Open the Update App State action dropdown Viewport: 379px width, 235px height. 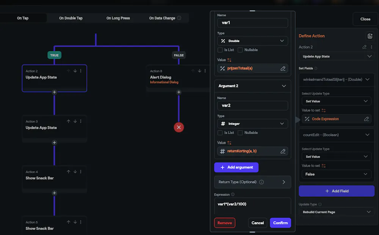click(x=337, y=57)
